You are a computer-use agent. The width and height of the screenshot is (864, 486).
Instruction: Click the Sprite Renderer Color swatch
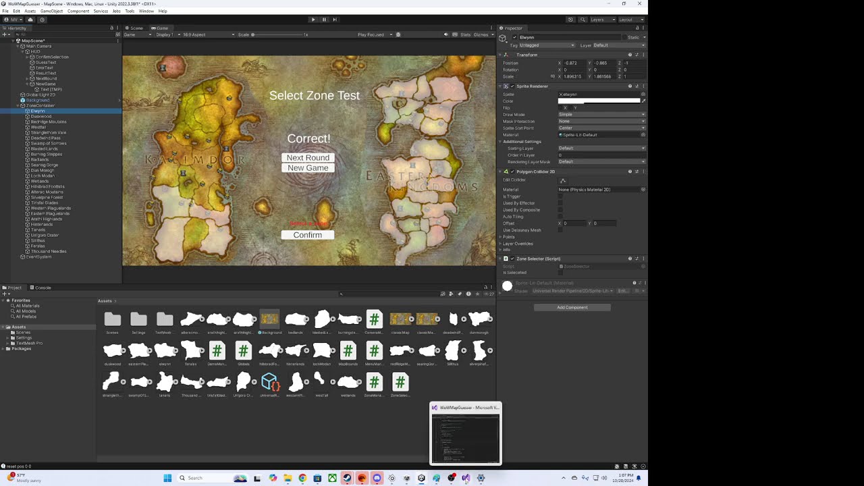[x=599, y=101]
